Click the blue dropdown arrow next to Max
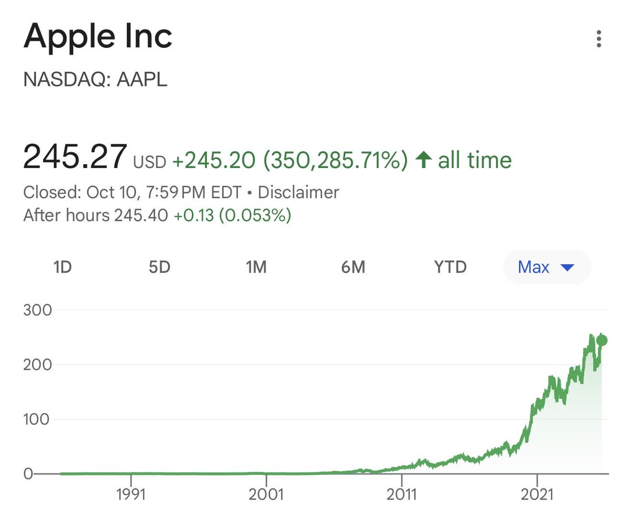Screen dimensions: 632x517 pyautogui.click(x=567, y=267)
